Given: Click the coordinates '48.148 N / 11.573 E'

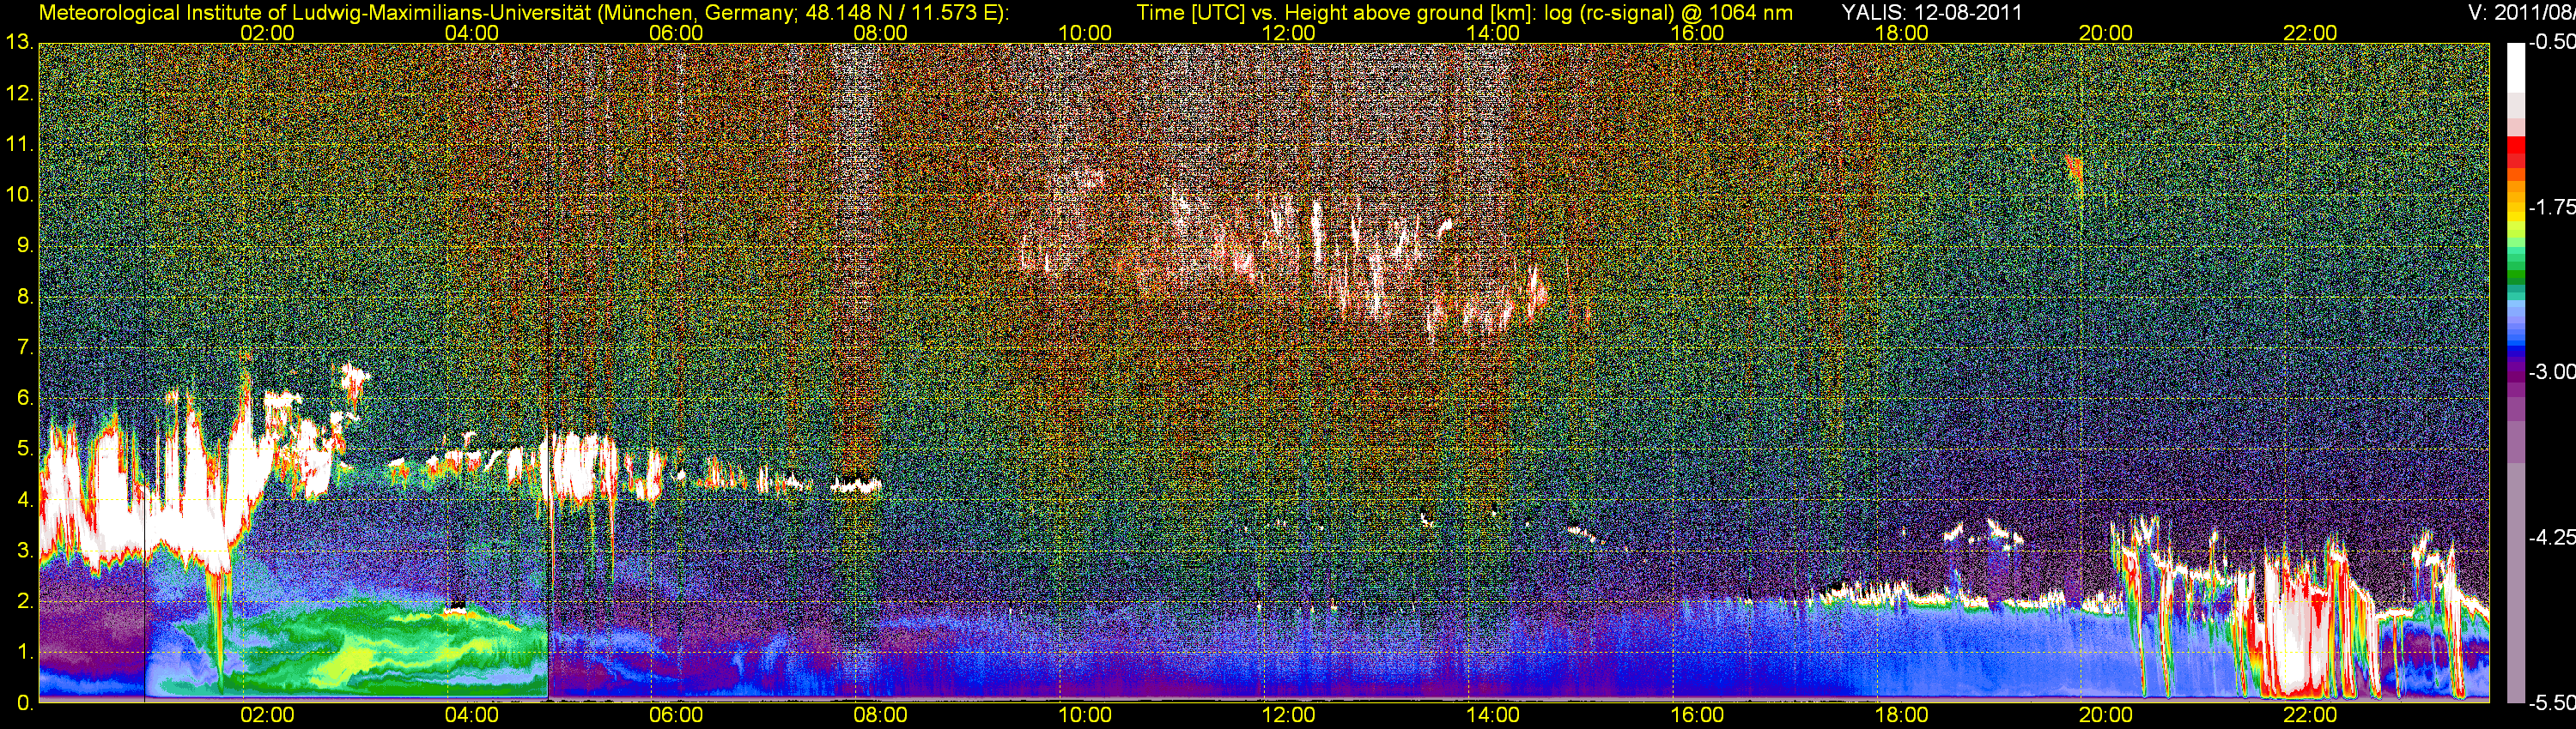Looking at the screenshot, I should coord(900,13).
